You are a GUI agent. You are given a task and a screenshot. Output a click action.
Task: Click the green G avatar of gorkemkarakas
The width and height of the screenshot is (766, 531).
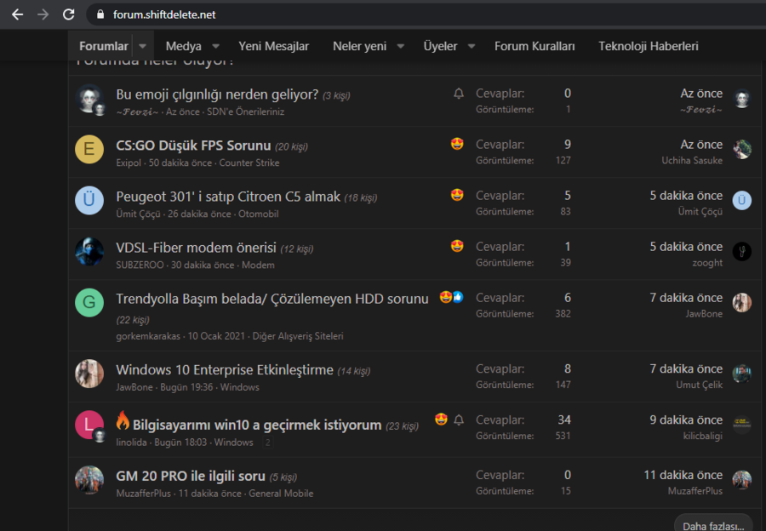point(89,302)
